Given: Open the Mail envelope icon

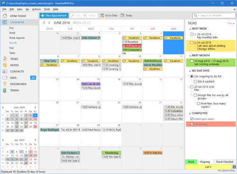Looking at the screenshot, I should (x=5, y=78).
